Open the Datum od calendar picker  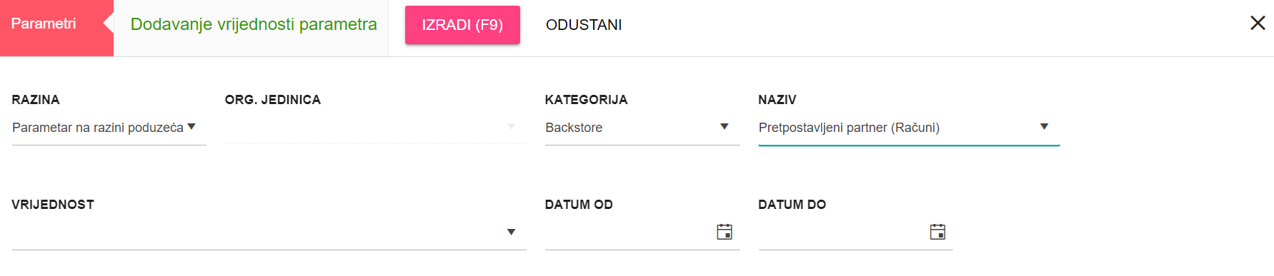[725, 232]
